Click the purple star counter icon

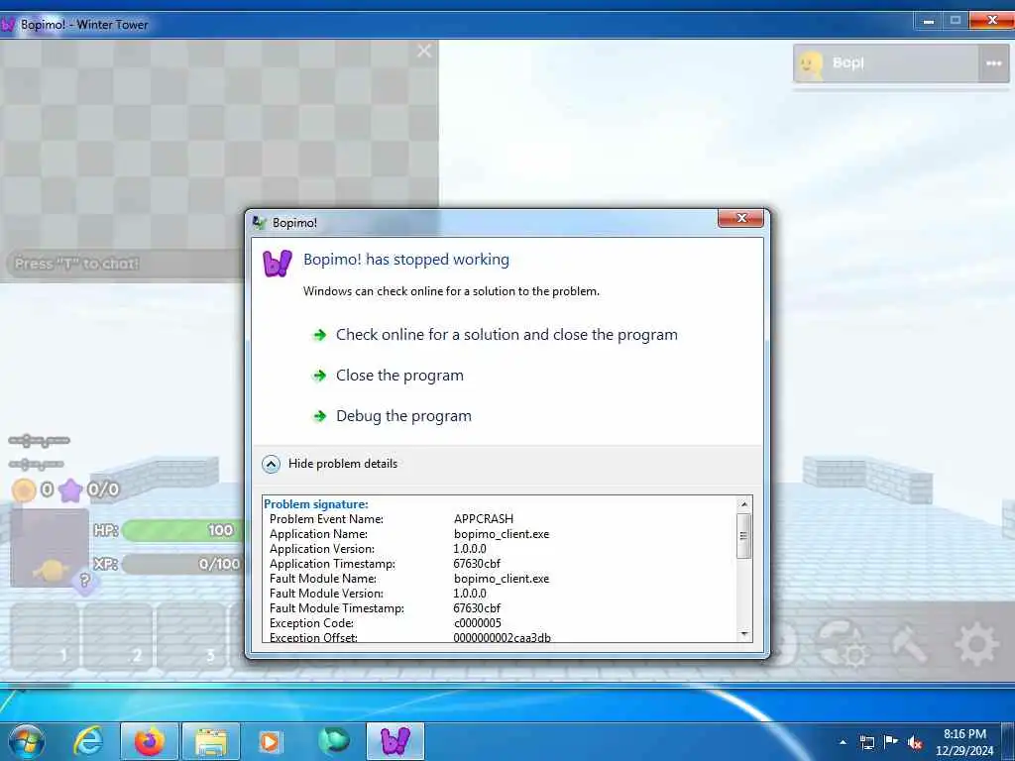[70, 490]
